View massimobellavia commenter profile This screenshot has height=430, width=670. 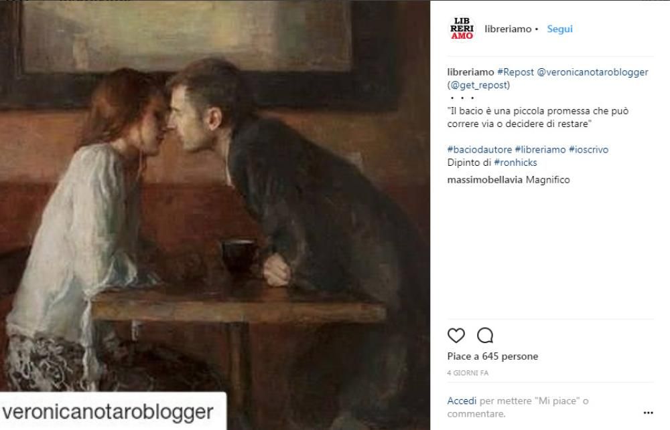click(484, 180)
